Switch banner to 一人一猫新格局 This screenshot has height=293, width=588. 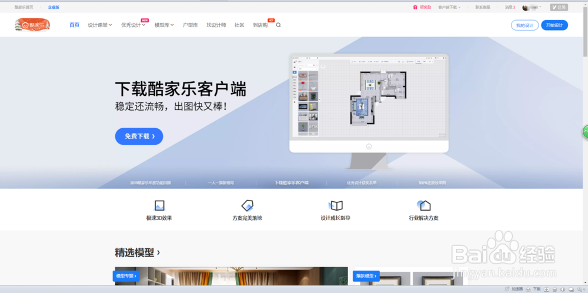click(x=221, y=183)
